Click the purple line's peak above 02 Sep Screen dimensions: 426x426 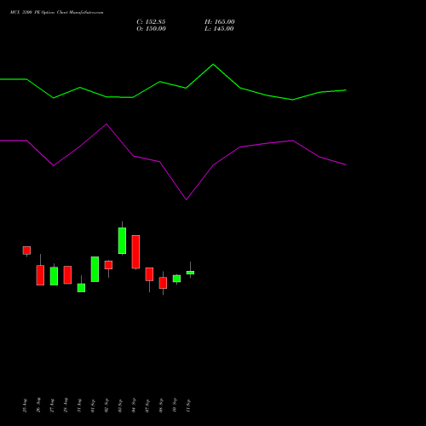(x=106, y=124)
